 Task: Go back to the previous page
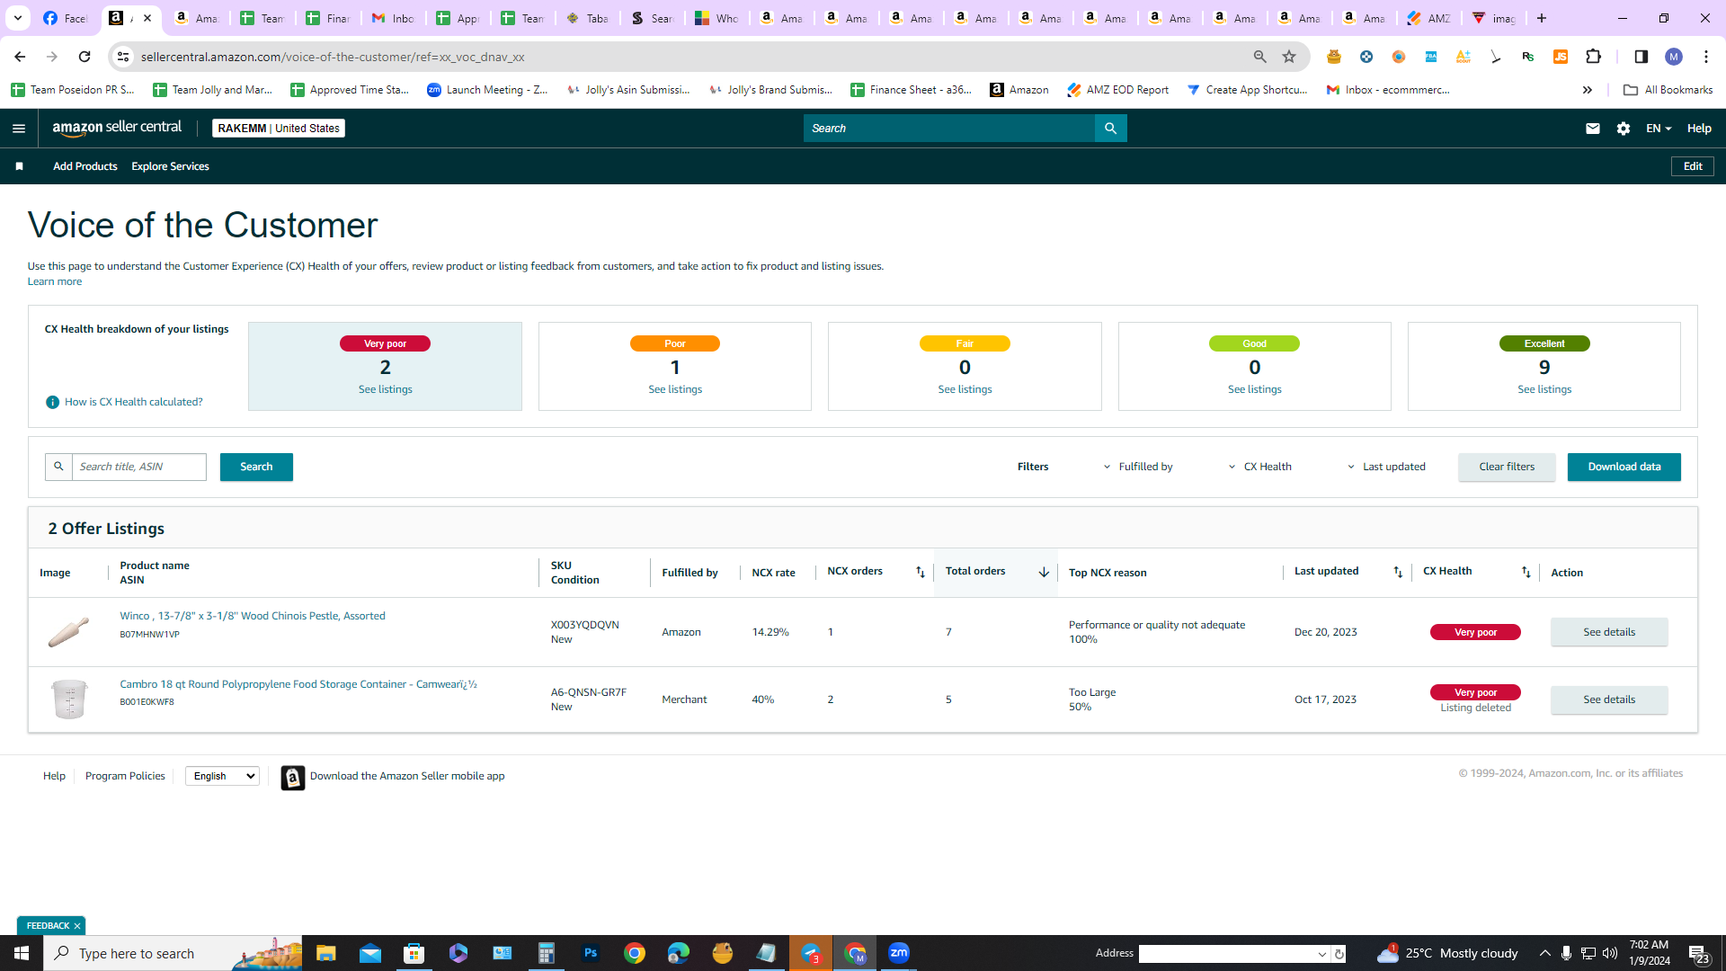click(x=20, y=57)
